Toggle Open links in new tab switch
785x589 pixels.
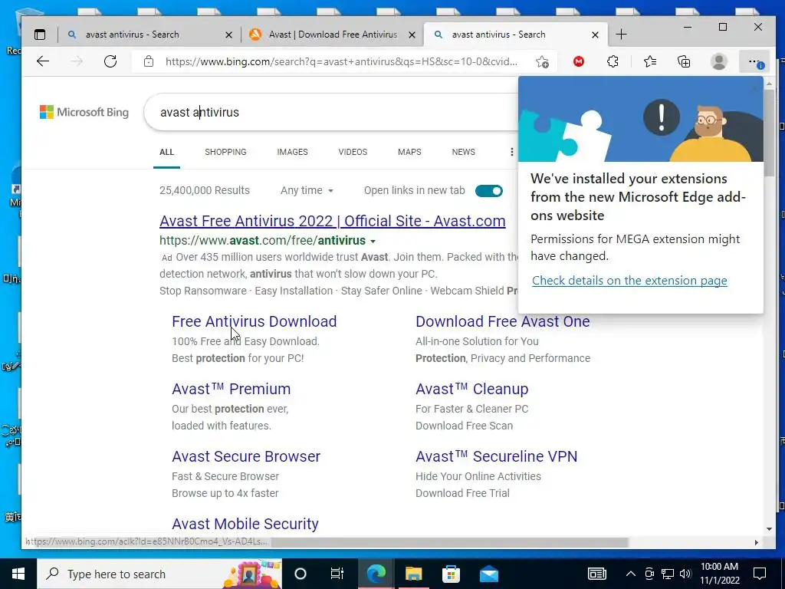point(488,191)
